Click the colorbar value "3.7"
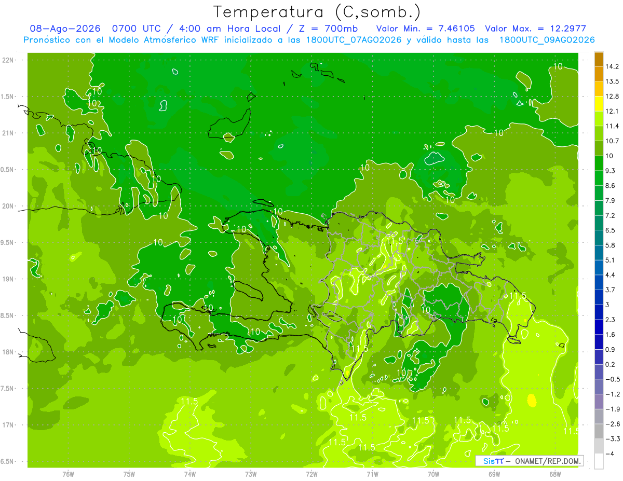623x481 pixels. click(x=611, y=290)
